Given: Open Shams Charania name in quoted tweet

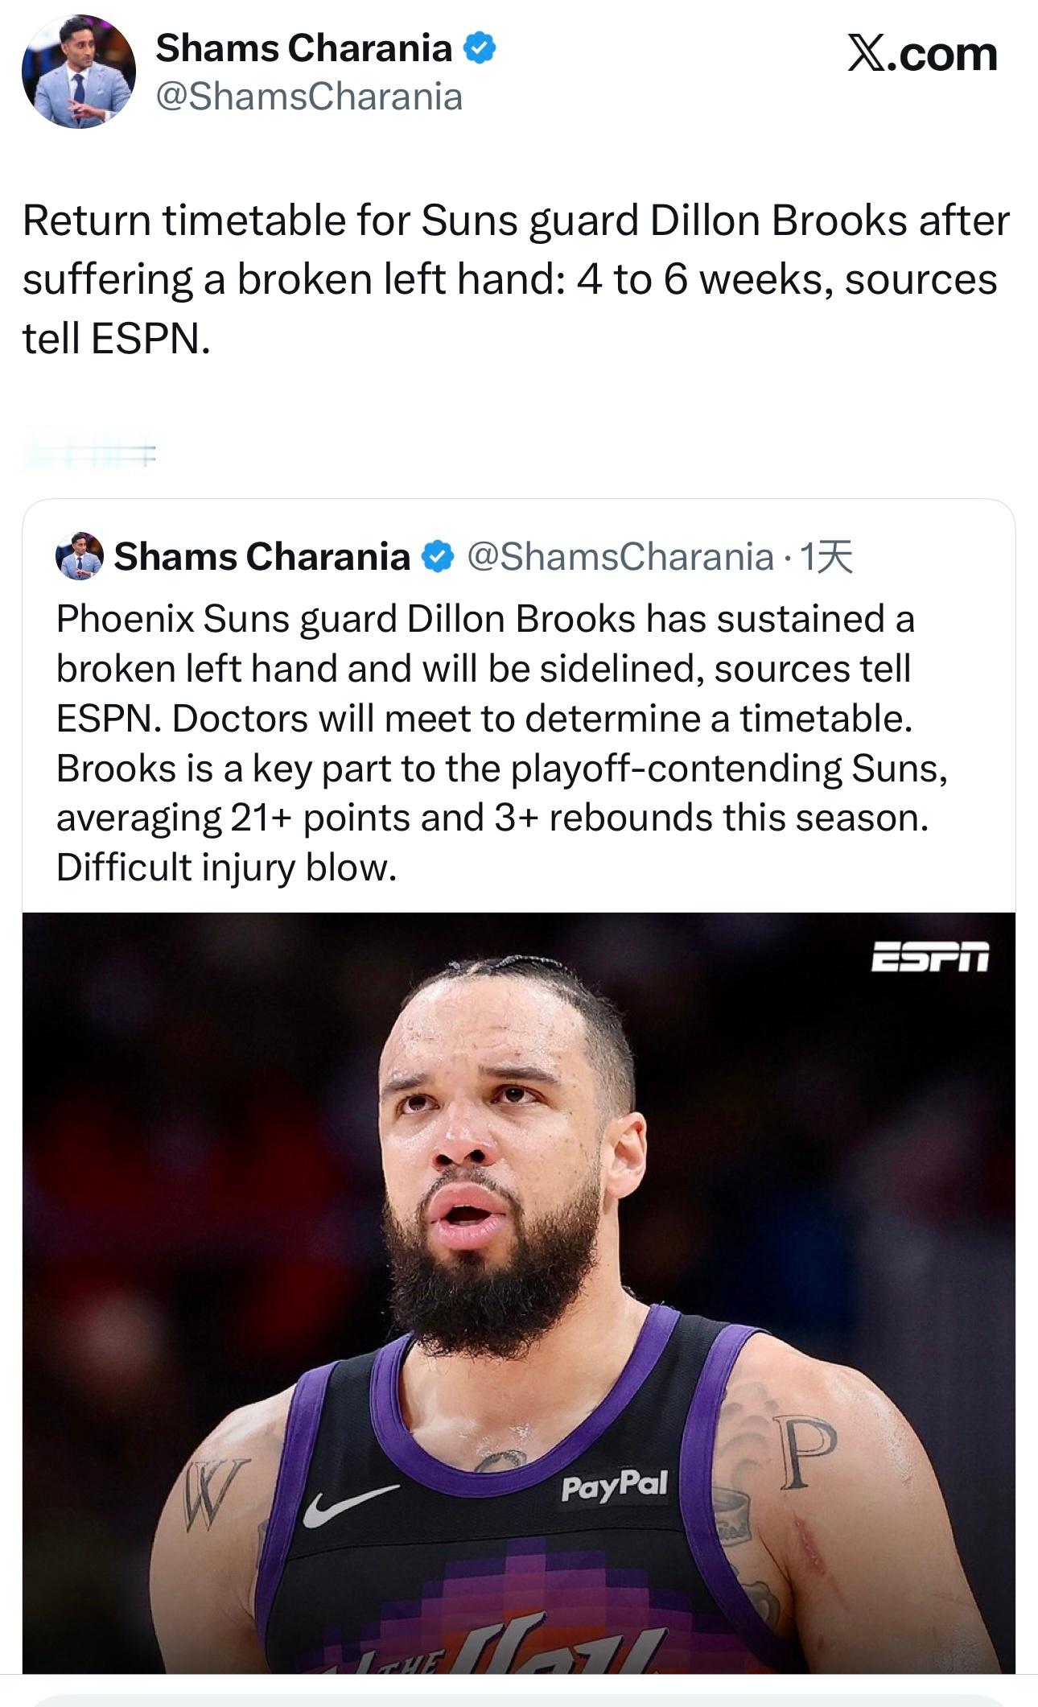Looking at the screenshot, I should click(262, 557).
